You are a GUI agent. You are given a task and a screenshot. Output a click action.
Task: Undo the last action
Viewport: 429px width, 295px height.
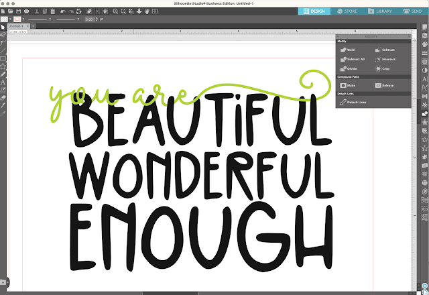[63, 11]
